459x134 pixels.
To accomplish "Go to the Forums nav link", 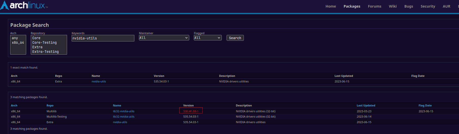I will [x=374, y=6].
